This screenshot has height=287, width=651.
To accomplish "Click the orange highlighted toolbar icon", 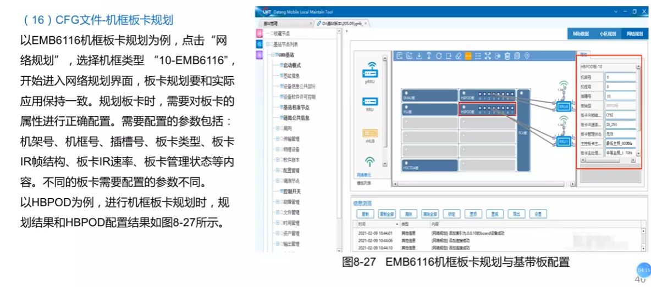I will tap(468, 56).
